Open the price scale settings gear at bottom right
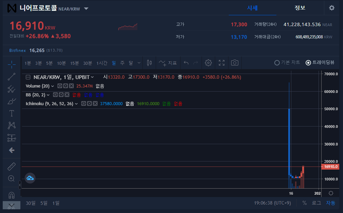 [x=331, y=193]
